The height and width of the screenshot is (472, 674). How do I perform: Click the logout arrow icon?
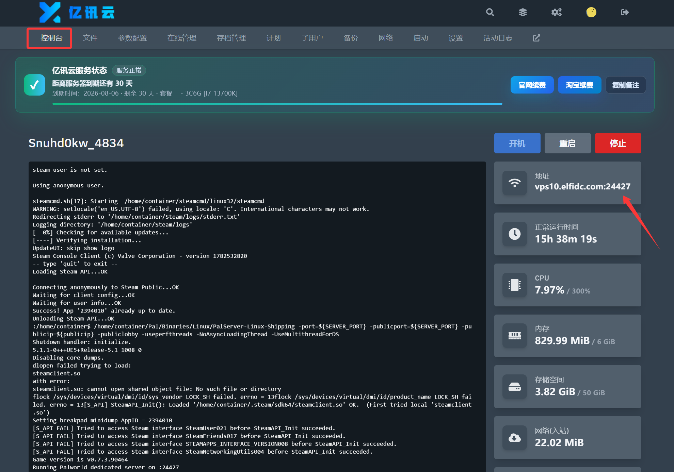(625, 13)
